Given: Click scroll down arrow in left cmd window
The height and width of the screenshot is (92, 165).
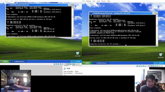Looking at the screenshot, I should pyautogui.click(x=72, y=36).
